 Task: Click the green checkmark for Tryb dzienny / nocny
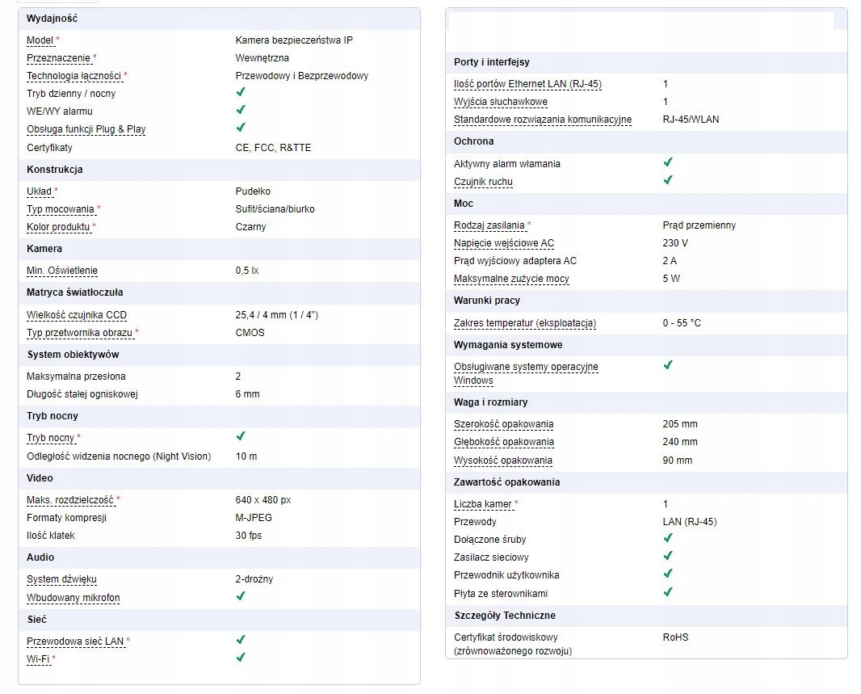(x=240, y=93)
